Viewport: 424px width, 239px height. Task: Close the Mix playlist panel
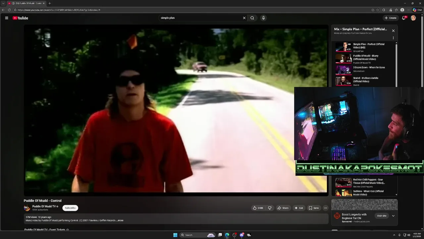click(393, 31)
